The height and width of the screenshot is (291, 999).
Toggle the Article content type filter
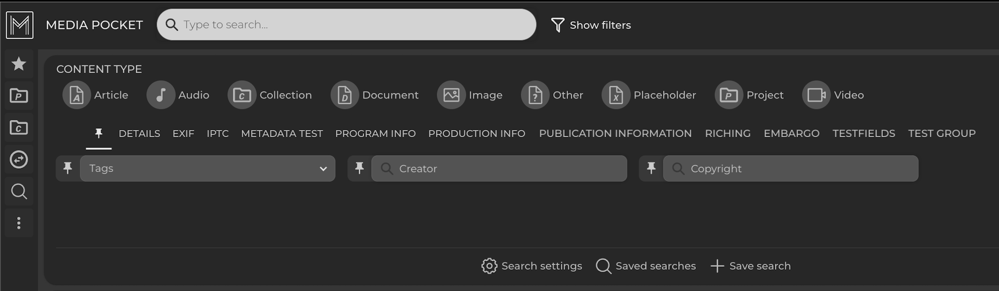tap(77, 95)
